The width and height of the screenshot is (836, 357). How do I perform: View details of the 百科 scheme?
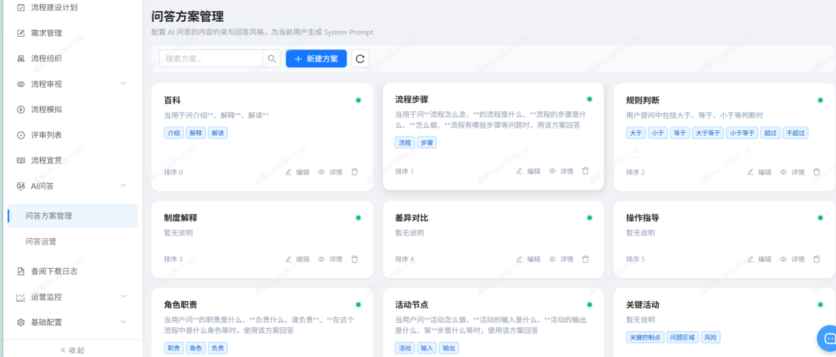[331, 172]
